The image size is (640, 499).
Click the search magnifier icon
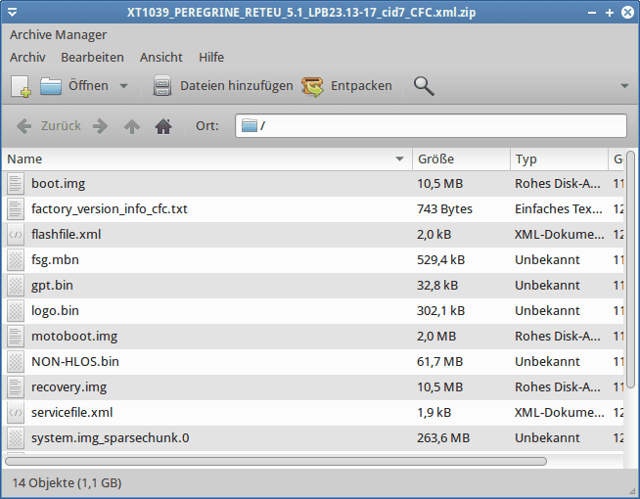point(424,86)
